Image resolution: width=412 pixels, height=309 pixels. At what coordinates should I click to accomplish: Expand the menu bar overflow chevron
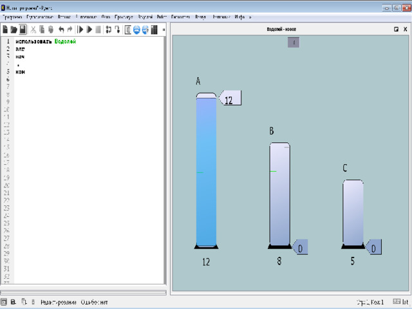coord(250,17)
